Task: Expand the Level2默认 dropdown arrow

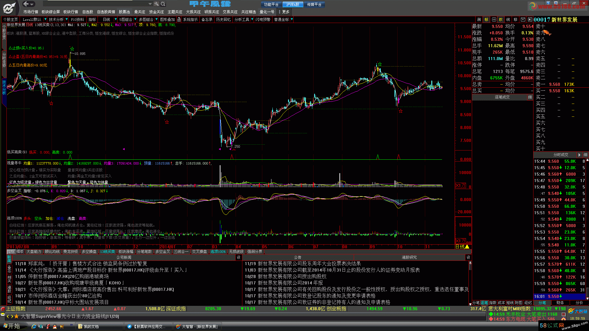Action: coord(45,19)
